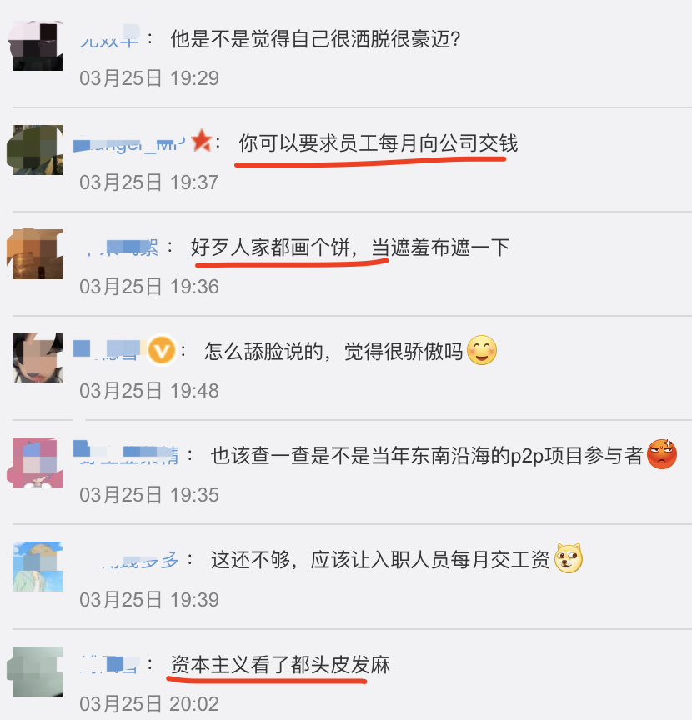The image size is (692, 720).
Task: Click the smiling blush emoji
Action: click(482, 350)
